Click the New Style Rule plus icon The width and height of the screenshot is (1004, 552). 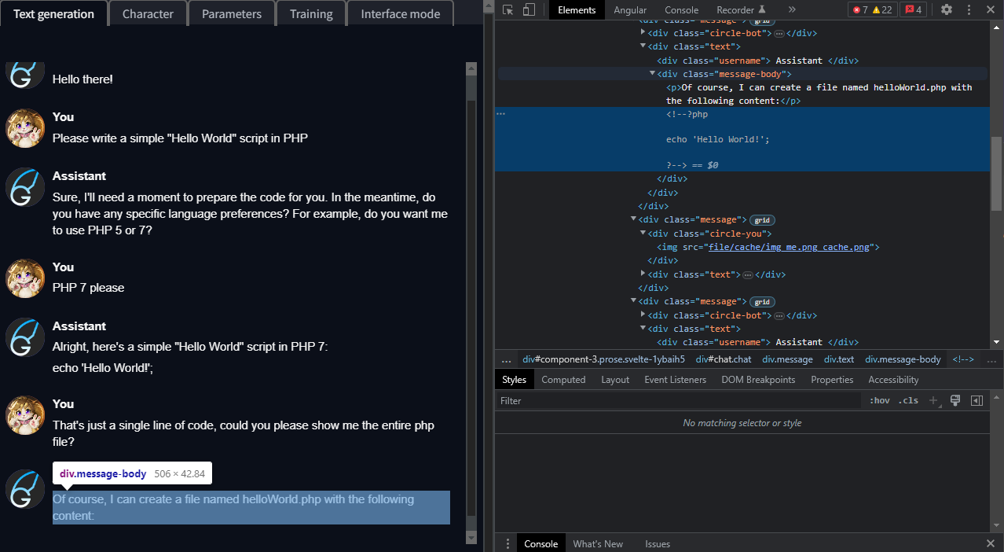pyautogui.click(x=933, y=400)
